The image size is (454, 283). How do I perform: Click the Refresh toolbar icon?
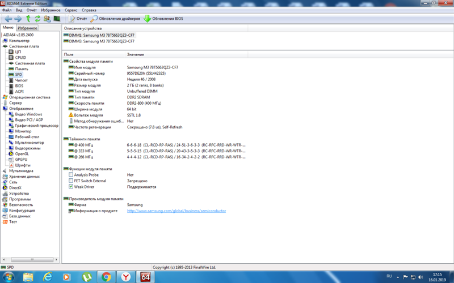tap(37, 19)
